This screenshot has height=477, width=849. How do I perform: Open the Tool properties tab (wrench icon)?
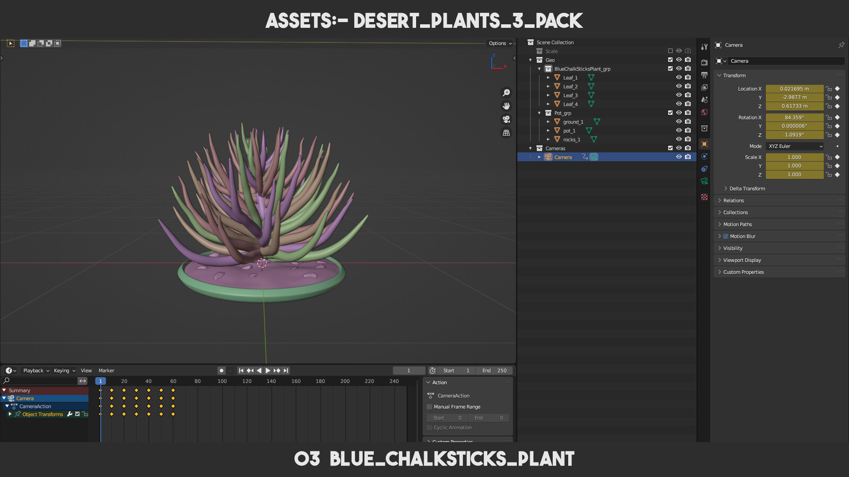point(704,47)
